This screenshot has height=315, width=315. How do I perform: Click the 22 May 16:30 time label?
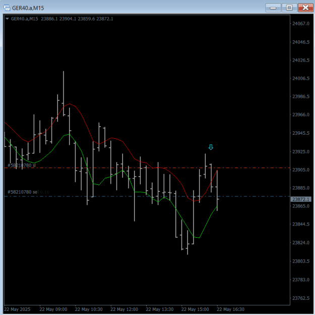pos(230,309)
